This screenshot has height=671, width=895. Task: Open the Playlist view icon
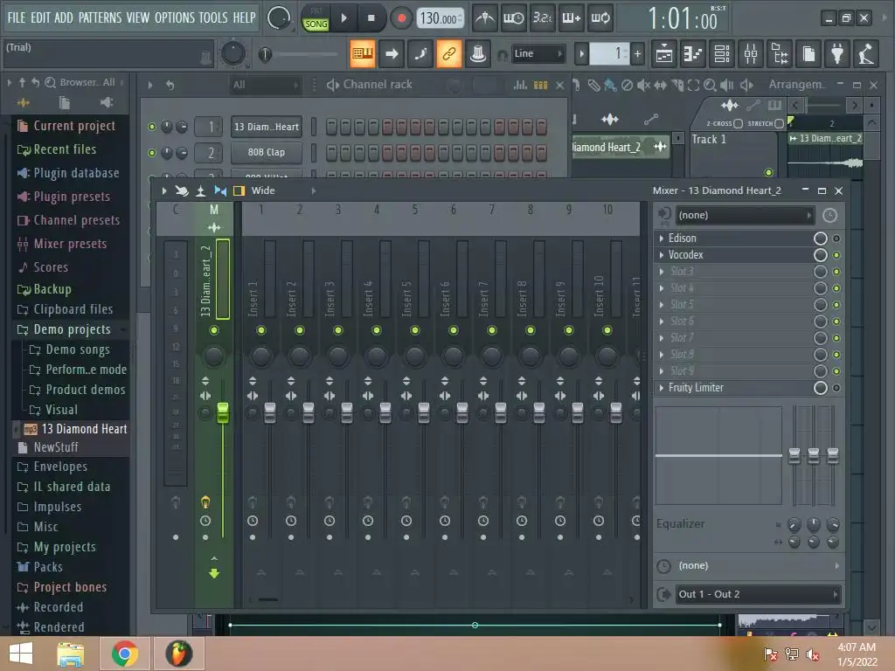pos(664,53)
